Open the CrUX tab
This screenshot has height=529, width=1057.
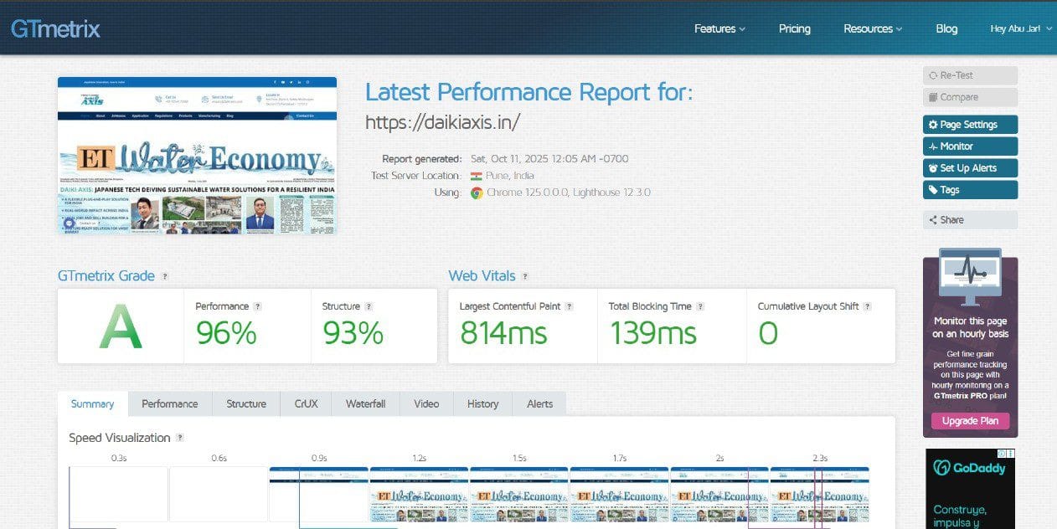pyautogui.click(x=306, y=403)
